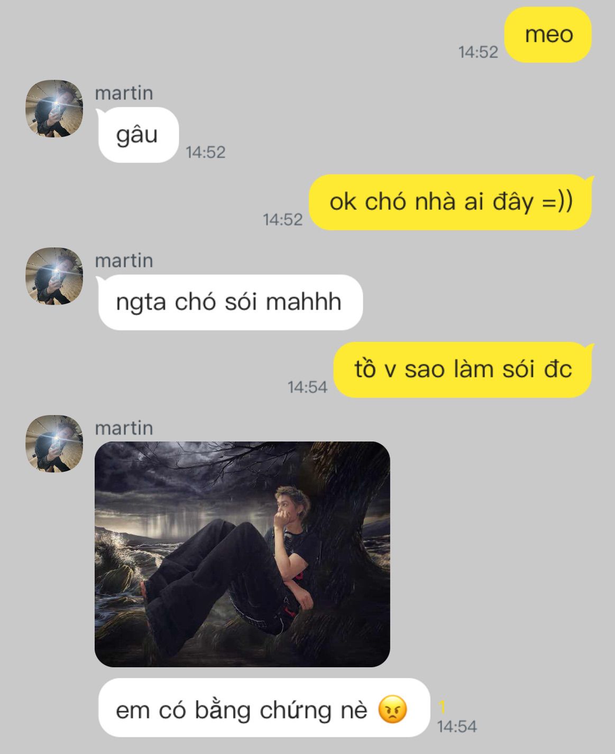This screenshot has height=754, width=615.
Task: Tap the martin name above "gâu"
Action: tap(124, 93)
